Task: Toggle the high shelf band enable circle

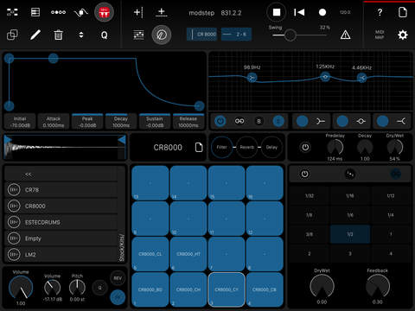Action: coord(383,121)
